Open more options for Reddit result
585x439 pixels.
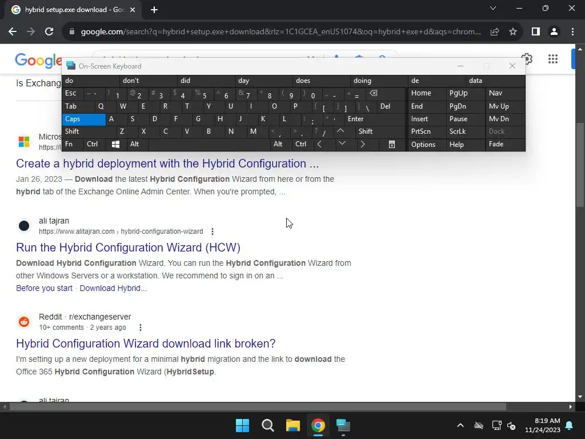click(141, 328)
